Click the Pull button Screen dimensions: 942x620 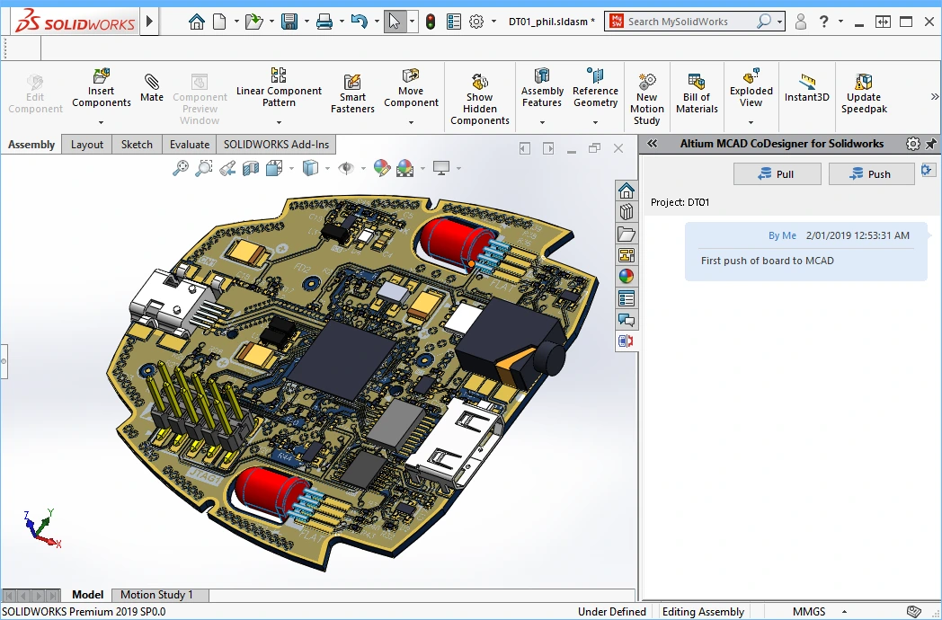(777, 174)
